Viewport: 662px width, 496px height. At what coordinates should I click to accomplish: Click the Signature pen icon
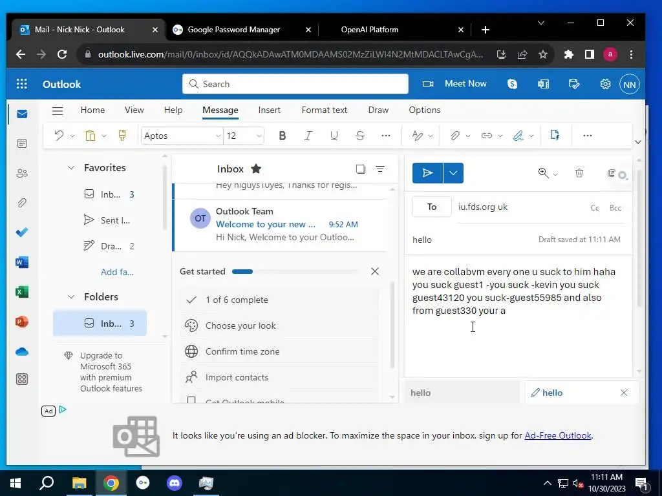coord(518,136)
